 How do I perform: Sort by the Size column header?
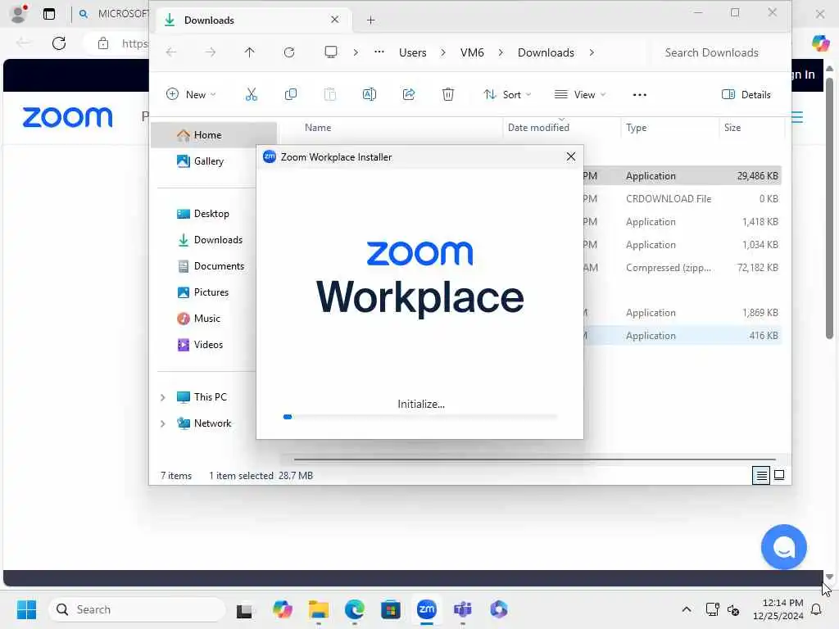click(732, 128)
